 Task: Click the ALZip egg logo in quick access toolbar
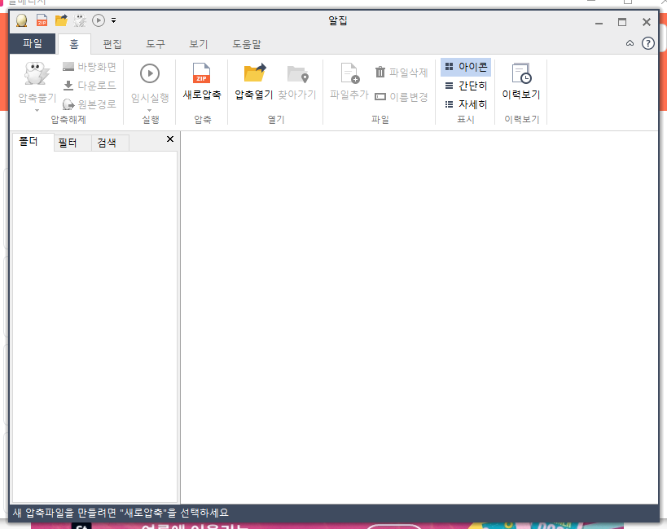point(20,20)
